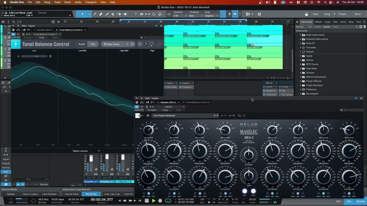
Task: Toggle the CH 2 button on Maselec
Action: (x=253, y=191)
